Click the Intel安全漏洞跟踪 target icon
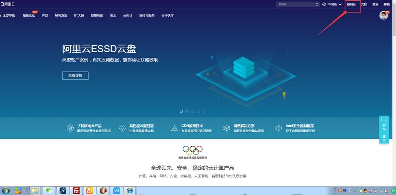Image resolution: width=396 pixels, height=195 pixels. coord(279,128)
